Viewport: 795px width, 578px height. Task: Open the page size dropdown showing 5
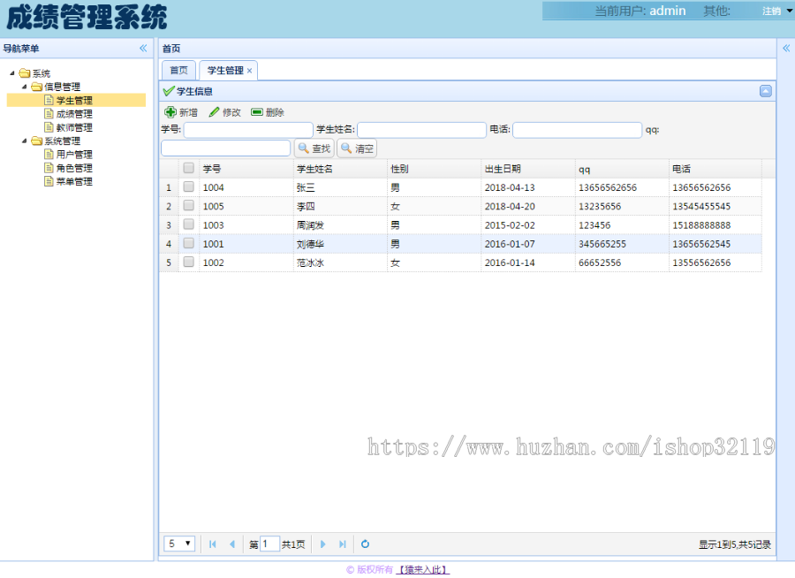(x=179, y=544)
